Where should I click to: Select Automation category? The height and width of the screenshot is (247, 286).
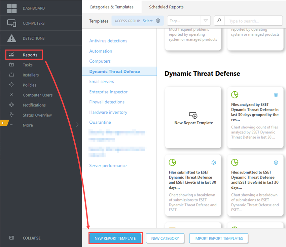click(x=101, y=51)
